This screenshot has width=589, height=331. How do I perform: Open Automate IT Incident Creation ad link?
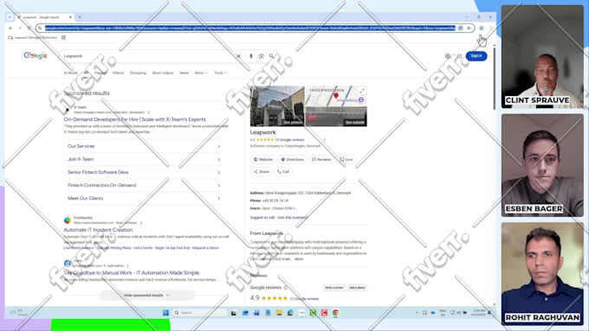pyautogui.click(x=98, y=230)
